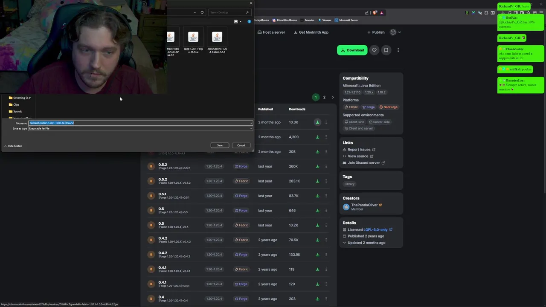
Task: Expand the File name dropdown arrow
Action: (x=251, y=123)
